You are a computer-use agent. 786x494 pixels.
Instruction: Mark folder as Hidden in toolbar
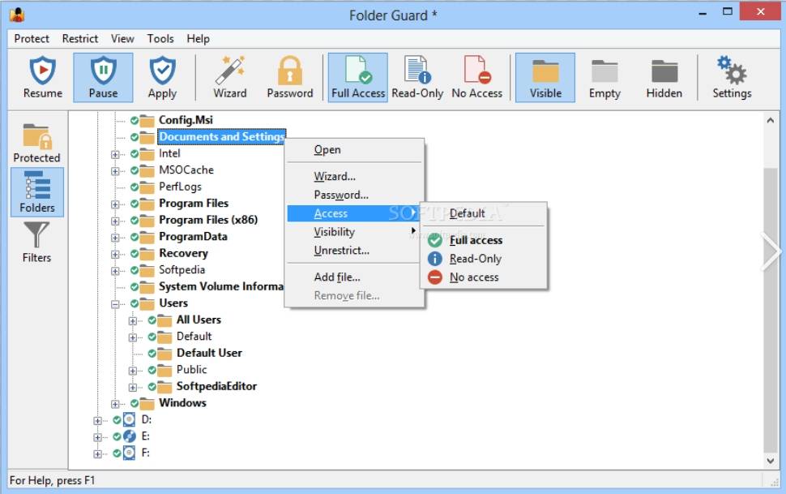[x=664, y=78]
